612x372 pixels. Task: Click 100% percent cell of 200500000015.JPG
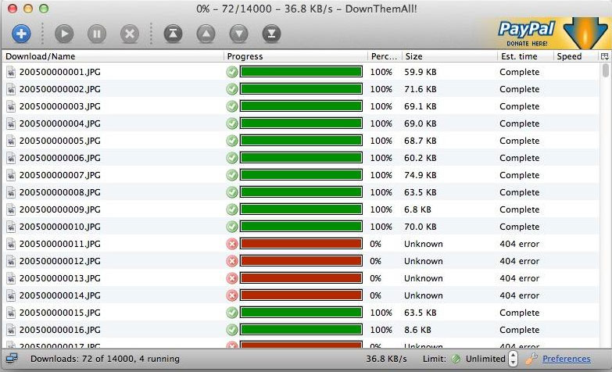click(381, 313)
